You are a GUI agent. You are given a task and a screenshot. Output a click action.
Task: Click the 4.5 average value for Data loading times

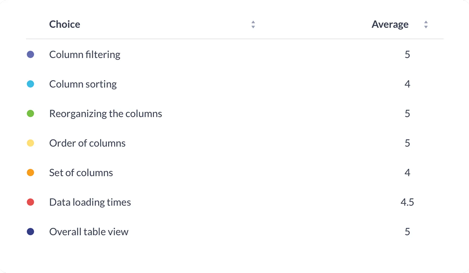[407, 202]
